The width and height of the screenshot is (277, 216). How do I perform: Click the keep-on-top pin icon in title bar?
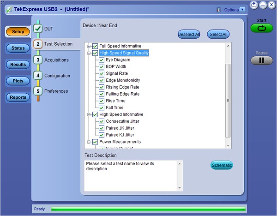[218, 10]
